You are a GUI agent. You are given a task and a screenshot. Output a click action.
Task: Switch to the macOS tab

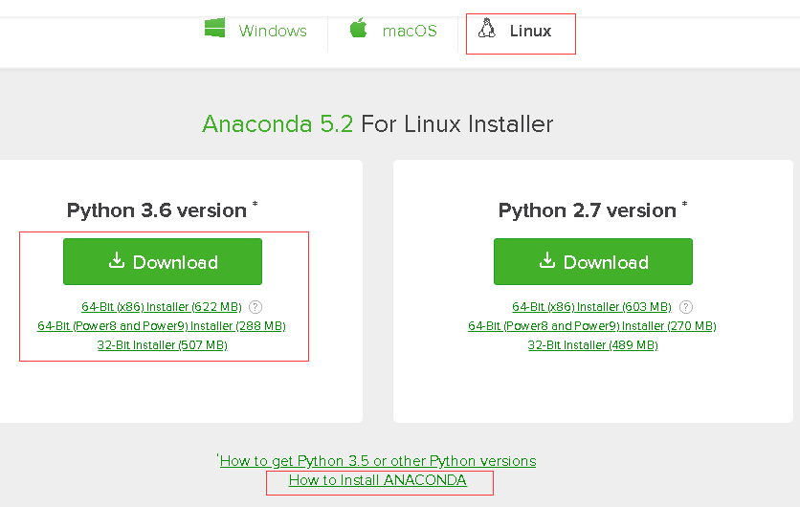point(393,31)
